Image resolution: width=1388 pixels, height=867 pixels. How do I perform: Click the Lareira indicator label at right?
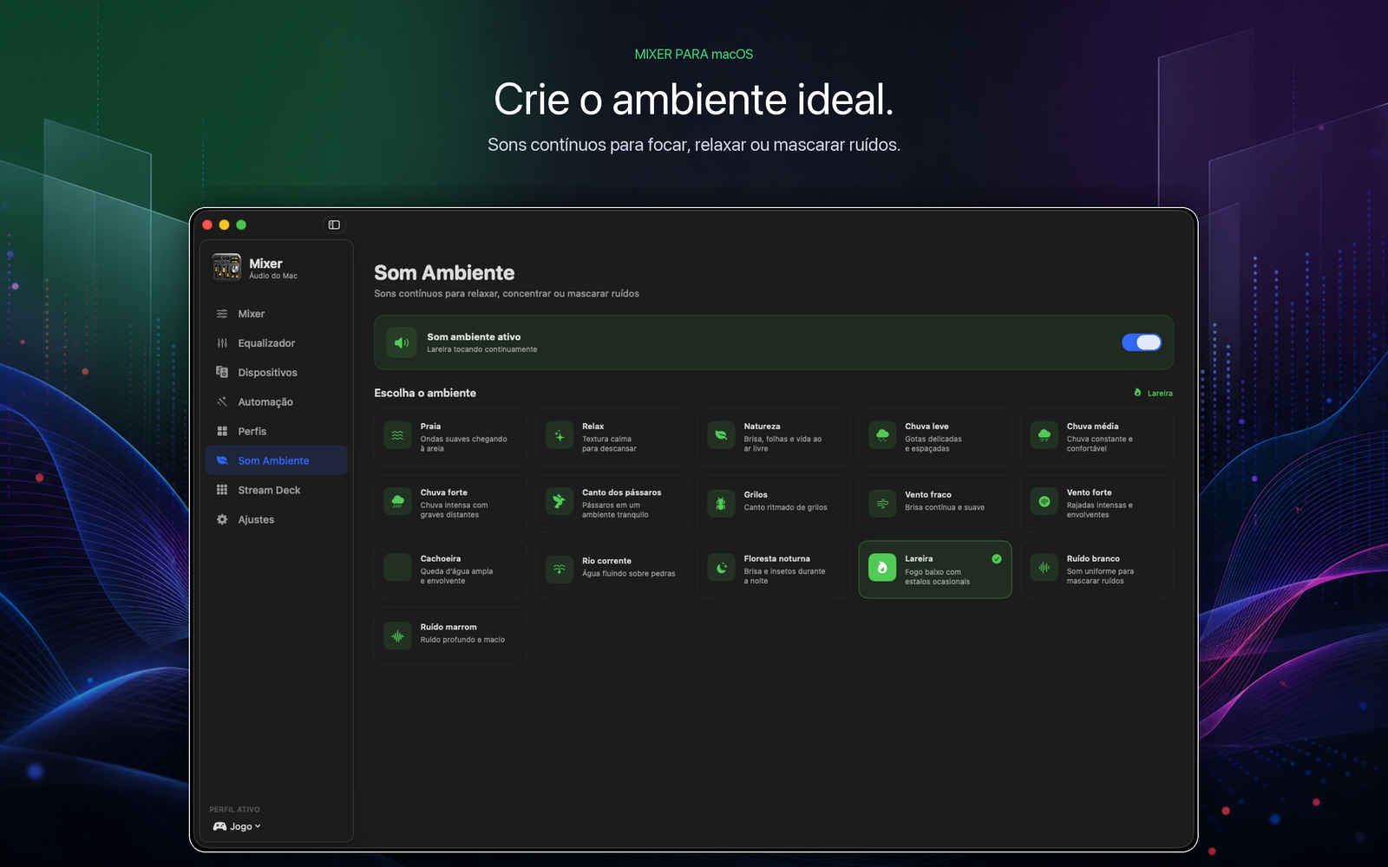click(x=1153, y=393)
